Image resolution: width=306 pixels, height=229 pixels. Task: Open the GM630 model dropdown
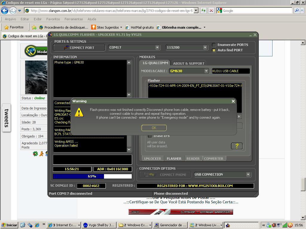[x=206, y=71]
